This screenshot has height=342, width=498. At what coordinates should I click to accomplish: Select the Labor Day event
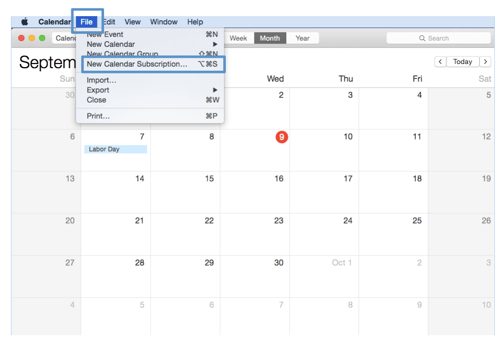pos(115,149)
